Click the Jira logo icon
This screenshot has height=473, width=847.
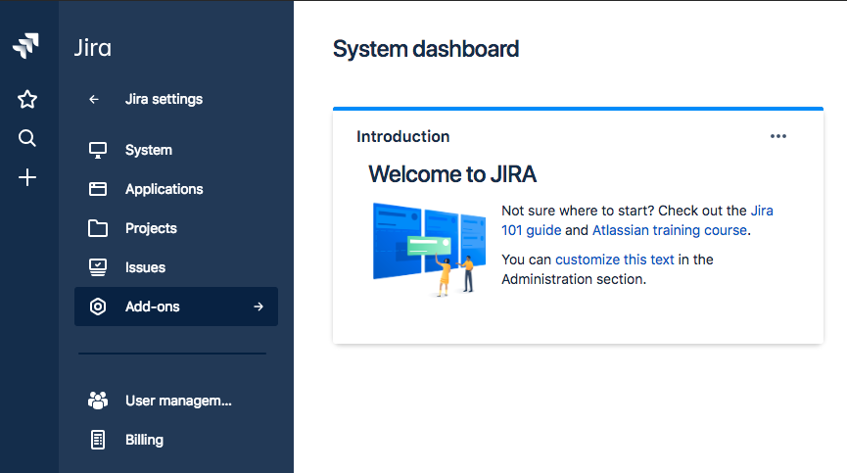coord(25,46)
